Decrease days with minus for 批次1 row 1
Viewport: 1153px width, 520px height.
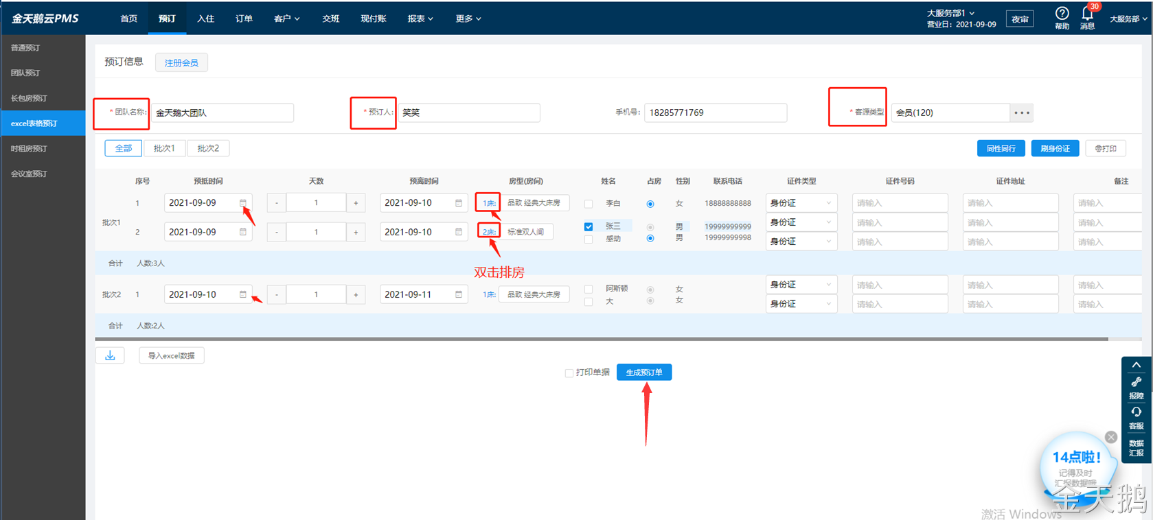277,203
